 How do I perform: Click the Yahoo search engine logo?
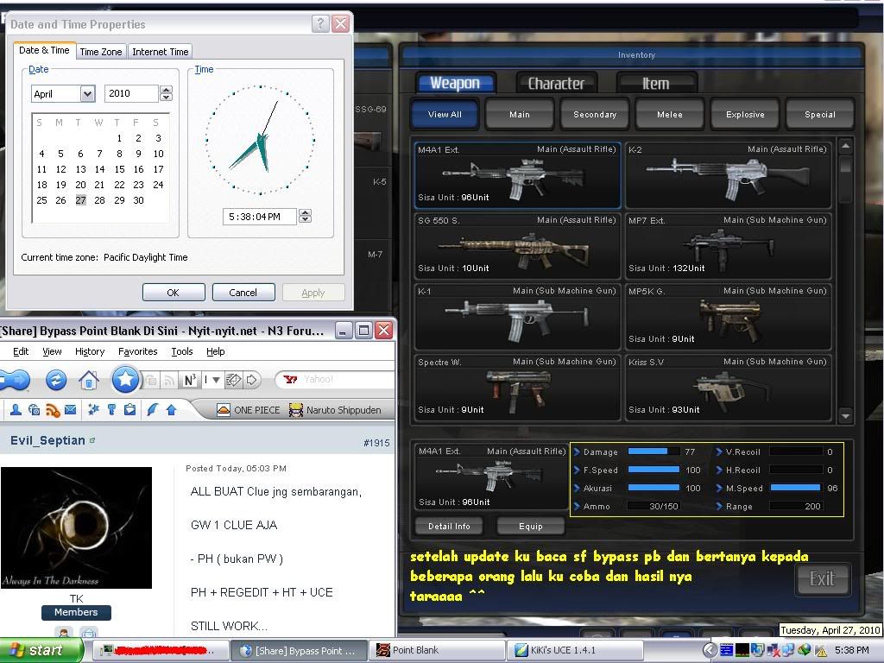tap(290, 380)
